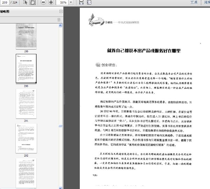Select page 200 thumbnail
The image size is (210, 189).
click(26, 69)
